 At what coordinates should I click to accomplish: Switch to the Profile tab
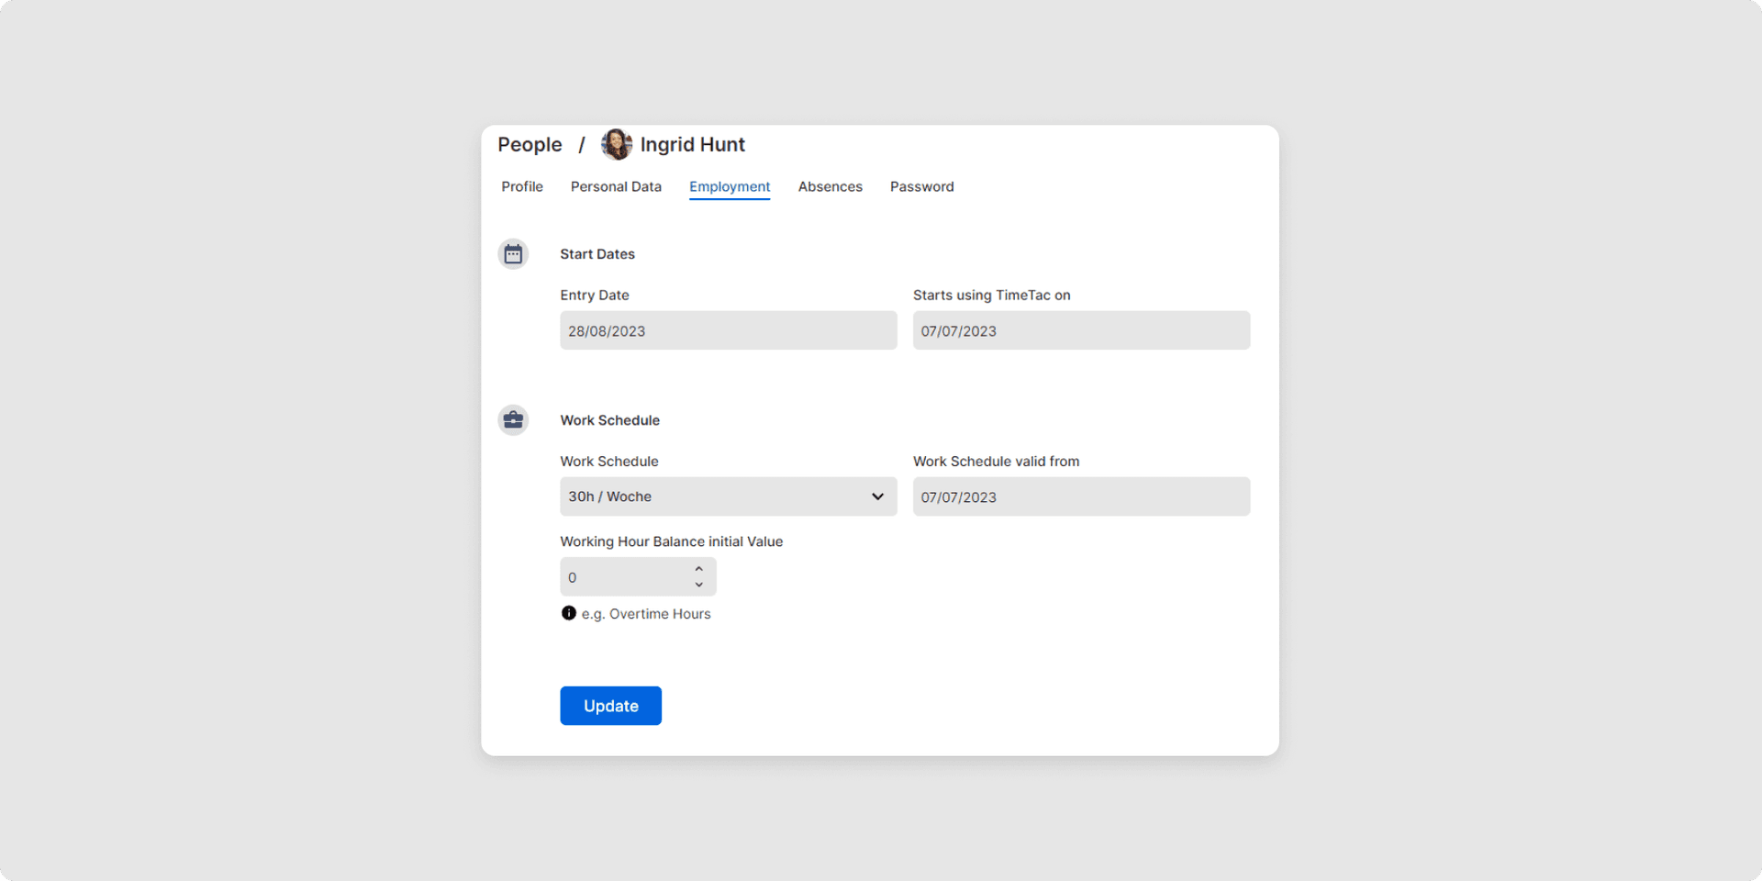522,186
